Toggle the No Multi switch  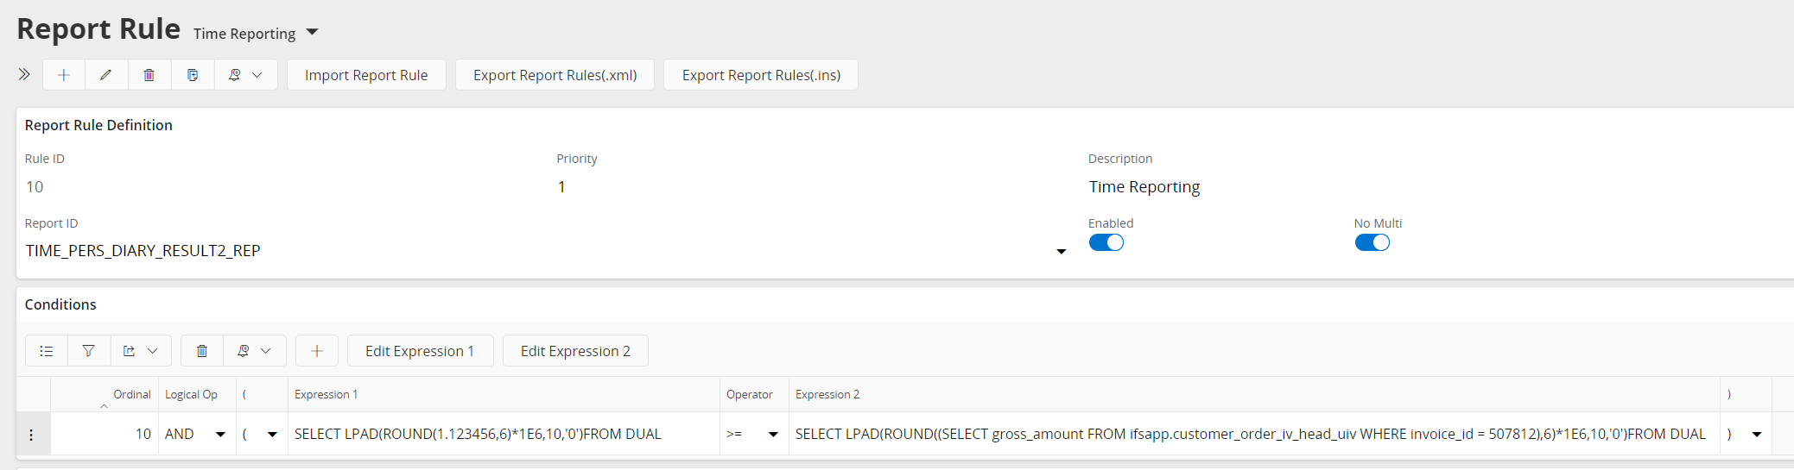click(1372, 242)
